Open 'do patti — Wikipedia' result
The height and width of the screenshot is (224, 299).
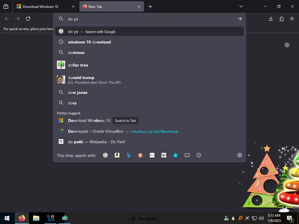coord(149,142)
